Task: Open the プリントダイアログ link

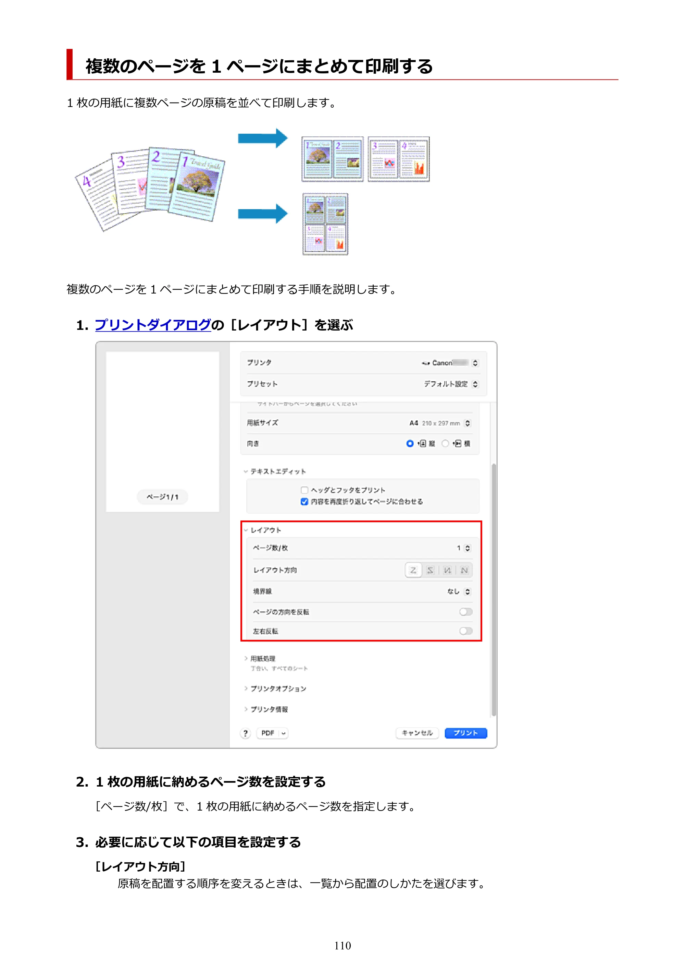Action: [153, 325]
